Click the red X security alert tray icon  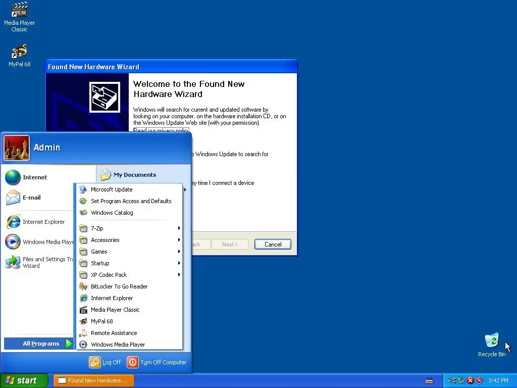pyautogui.click(x=471, y=380)
